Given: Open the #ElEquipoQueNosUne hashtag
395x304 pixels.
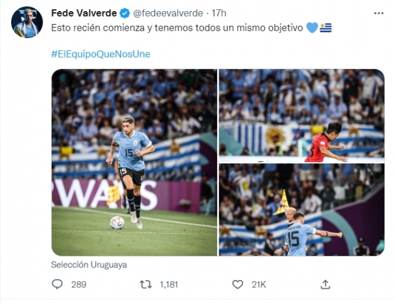Looking at the screenshot, I should coord(101,54).
